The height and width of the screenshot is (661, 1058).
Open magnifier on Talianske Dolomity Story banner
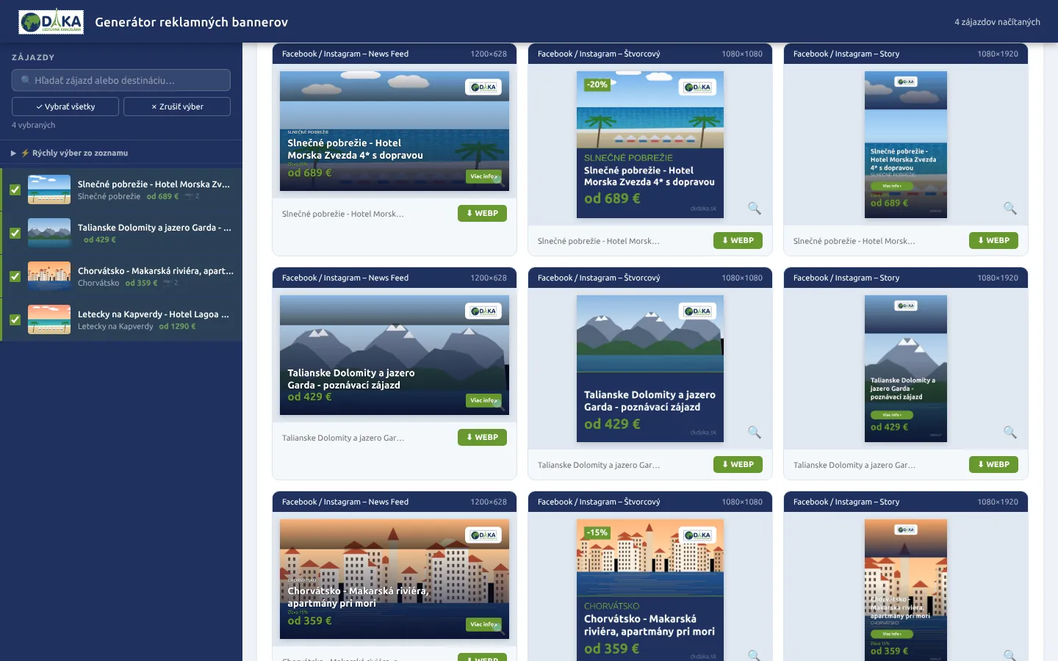1010,433
